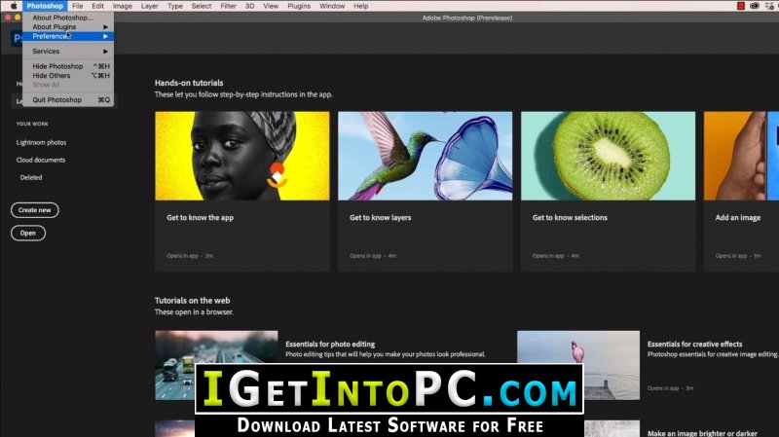Open the kiwi selections tutorial thumbnail
Image resolution: width=779 pixels, height=437 pixels.
608,156
